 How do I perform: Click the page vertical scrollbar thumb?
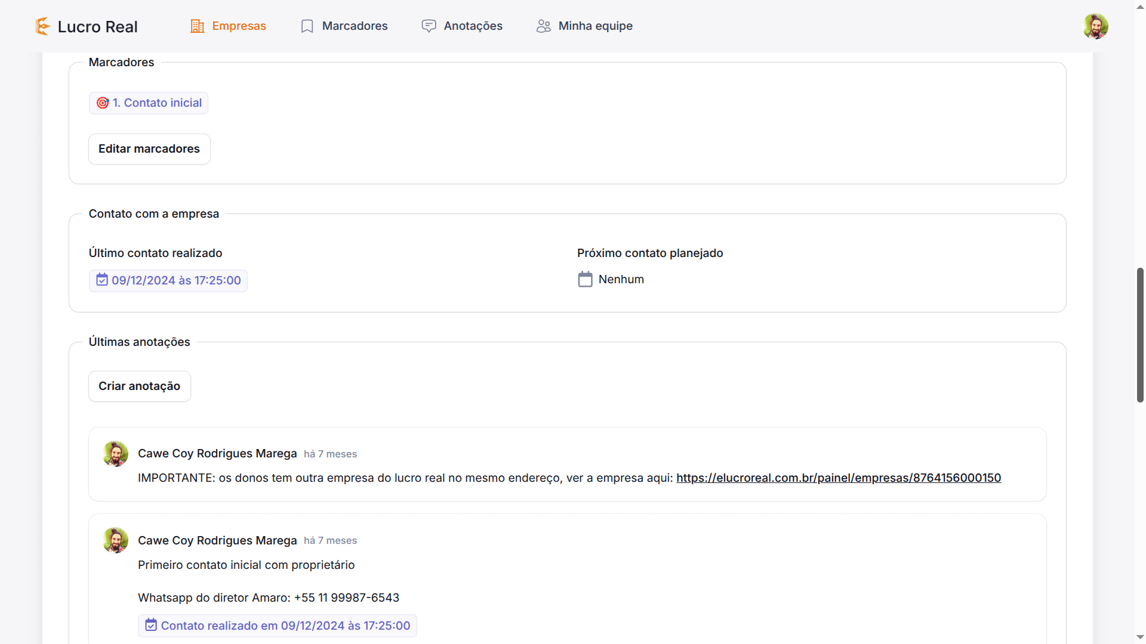[1140, 334]
